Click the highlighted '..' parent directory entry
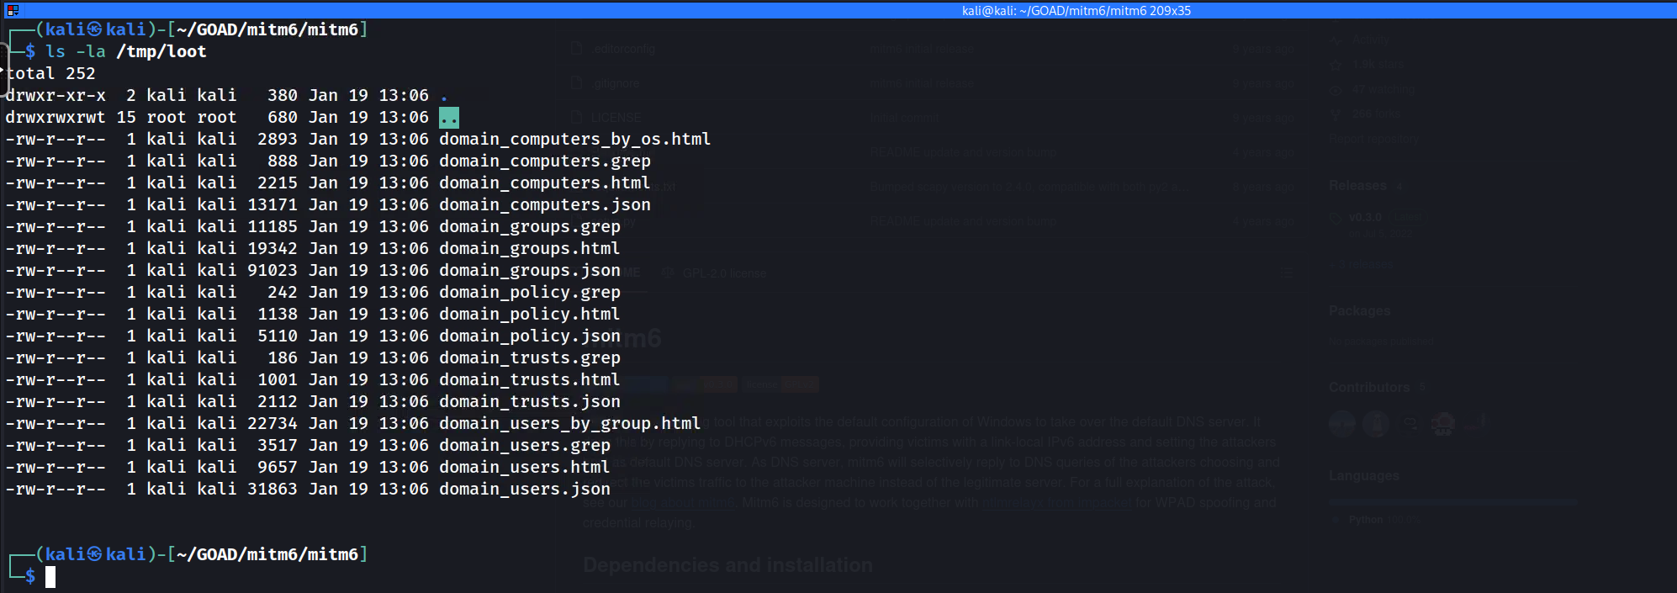Viewport: 1677px width, 593px height. tap(449, 117)
